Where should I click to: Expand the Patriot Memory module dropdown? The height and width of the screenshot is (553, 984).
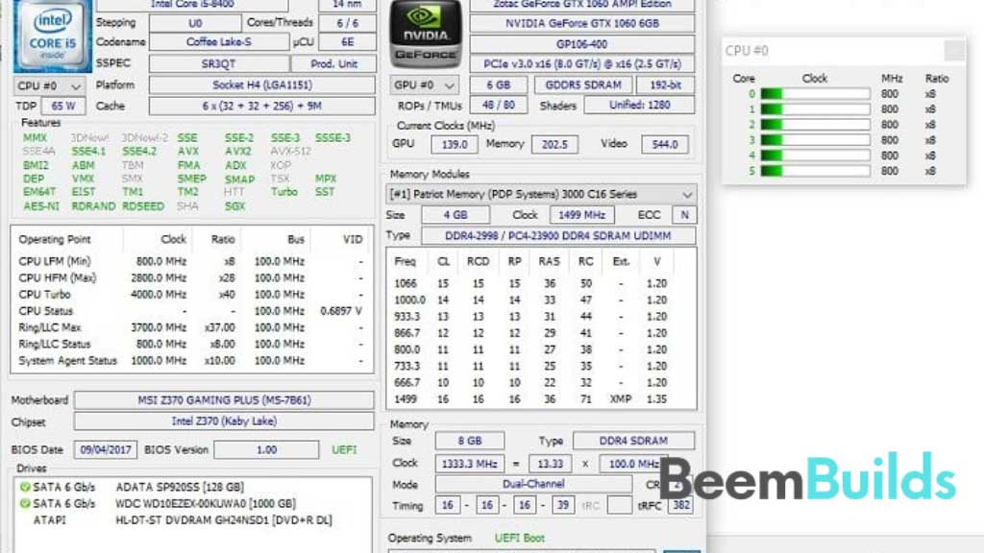[x=541, y=194]
